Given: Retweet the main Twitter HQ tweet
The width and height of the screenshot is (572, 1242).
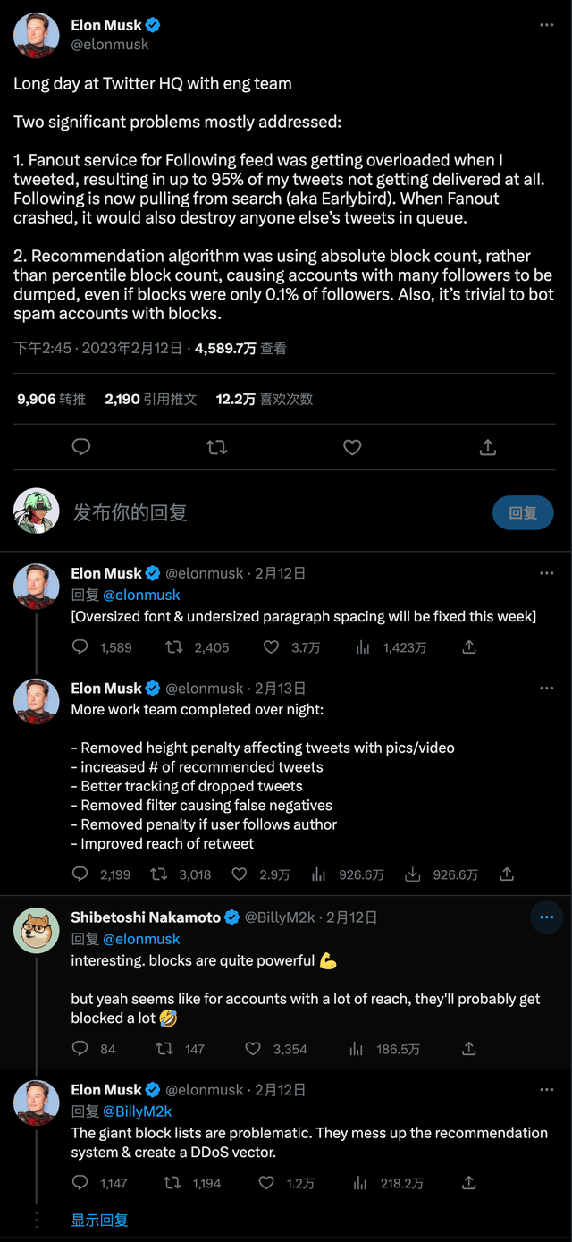Looking at the screenshot, I should (x=216, y=447).
